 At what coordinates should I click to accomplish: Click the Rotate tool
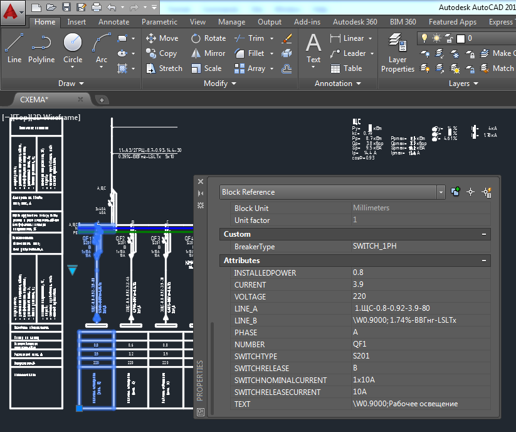[x=208, y=38]
